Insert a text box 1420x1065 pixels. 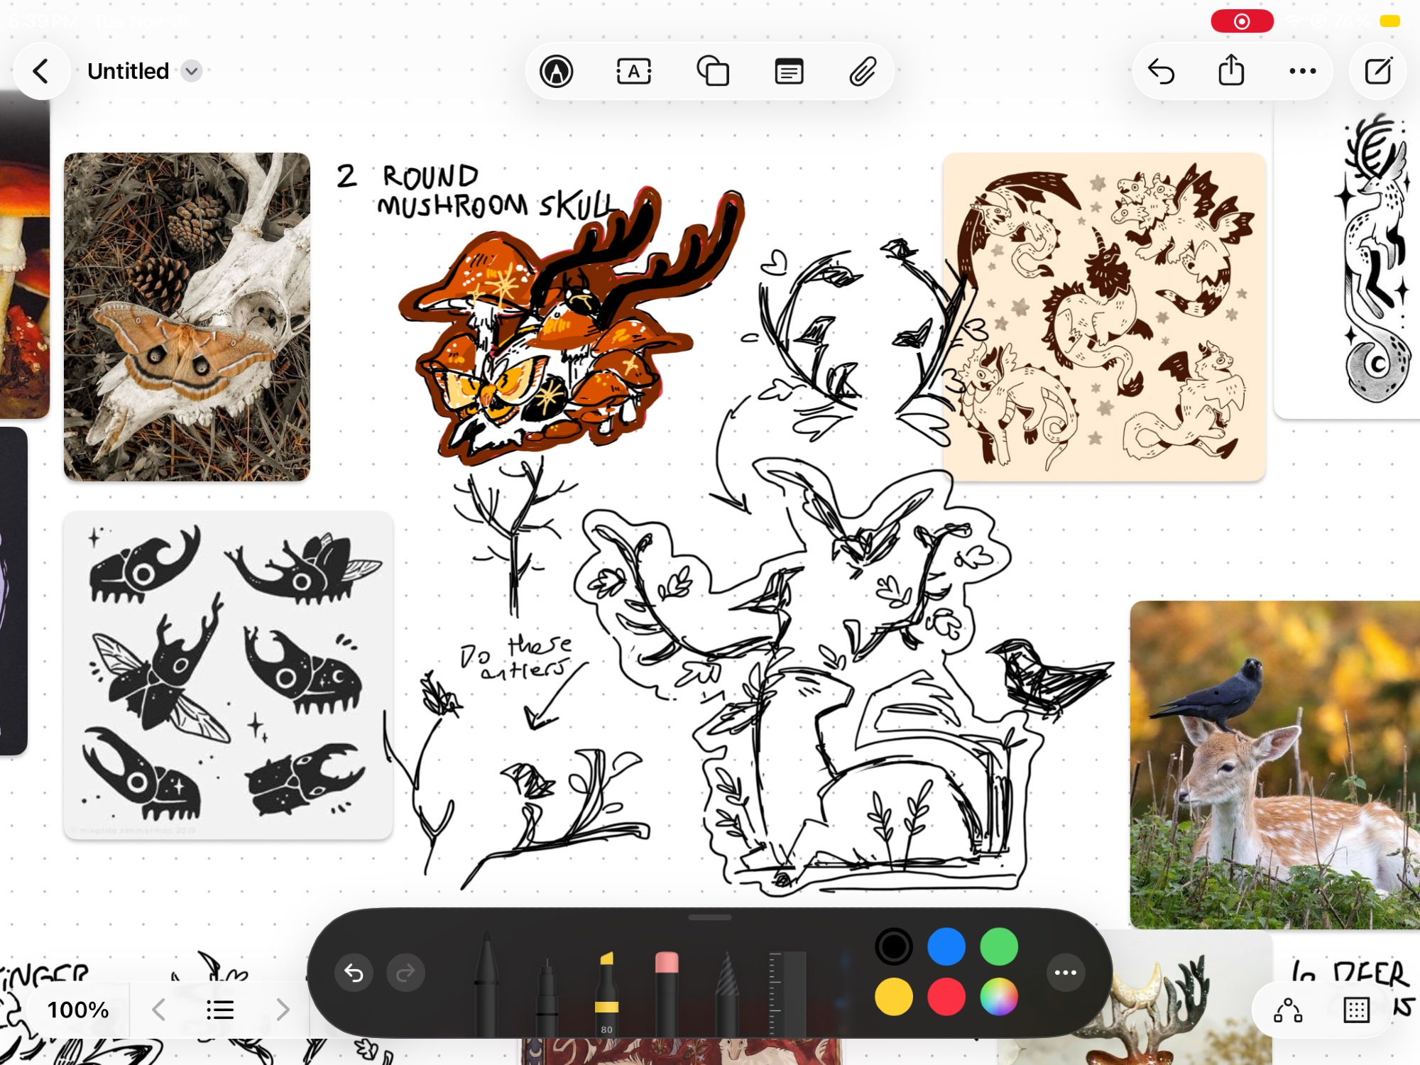633,72
